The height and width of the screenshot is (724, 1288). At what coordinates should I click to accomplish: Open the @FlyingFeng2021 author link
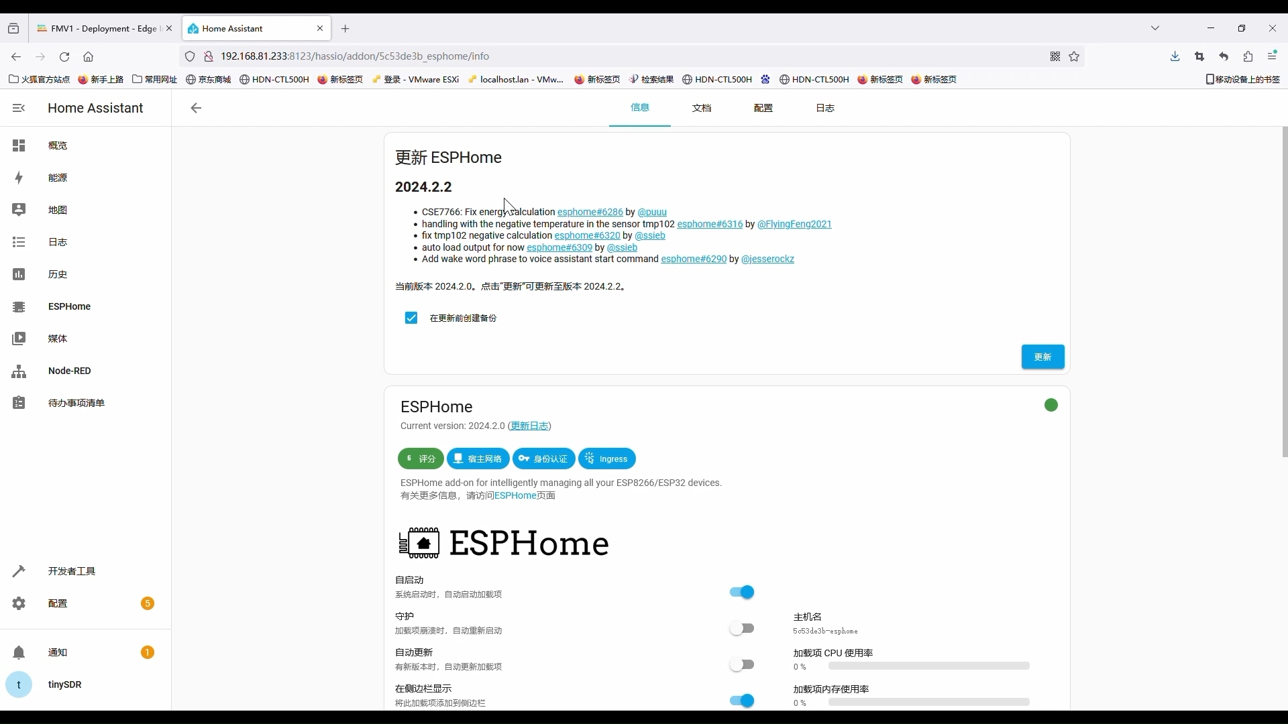(794, 224)
